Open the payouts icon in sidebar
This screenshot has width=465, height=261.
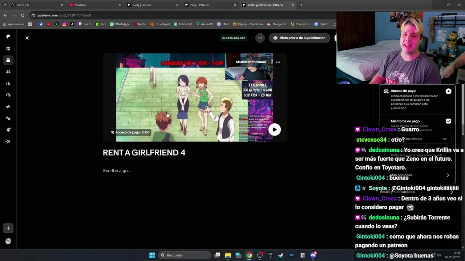[x=8, y=95]
